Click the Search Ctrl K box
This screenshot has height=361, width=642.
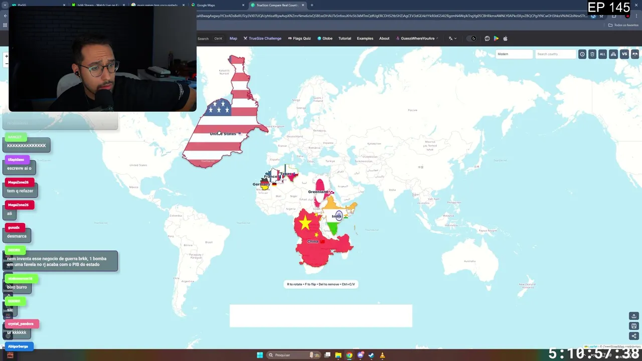(x=210, y=39)
